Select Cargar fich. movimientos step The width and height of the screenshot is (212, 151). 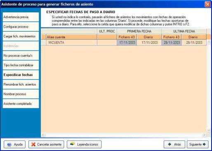(x=21, y=36)
